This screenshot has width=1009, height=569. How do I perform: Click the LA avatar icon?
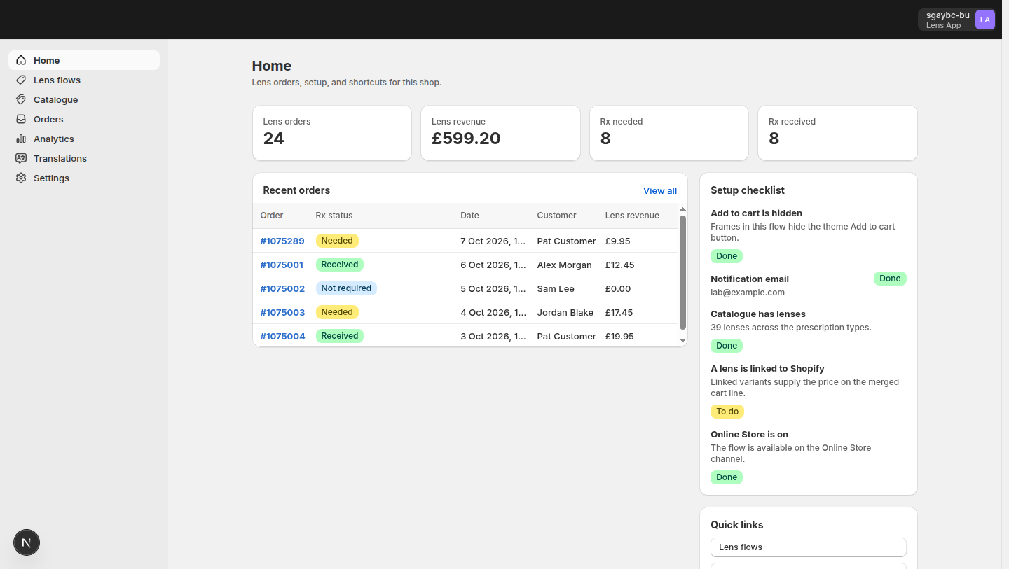984,20
